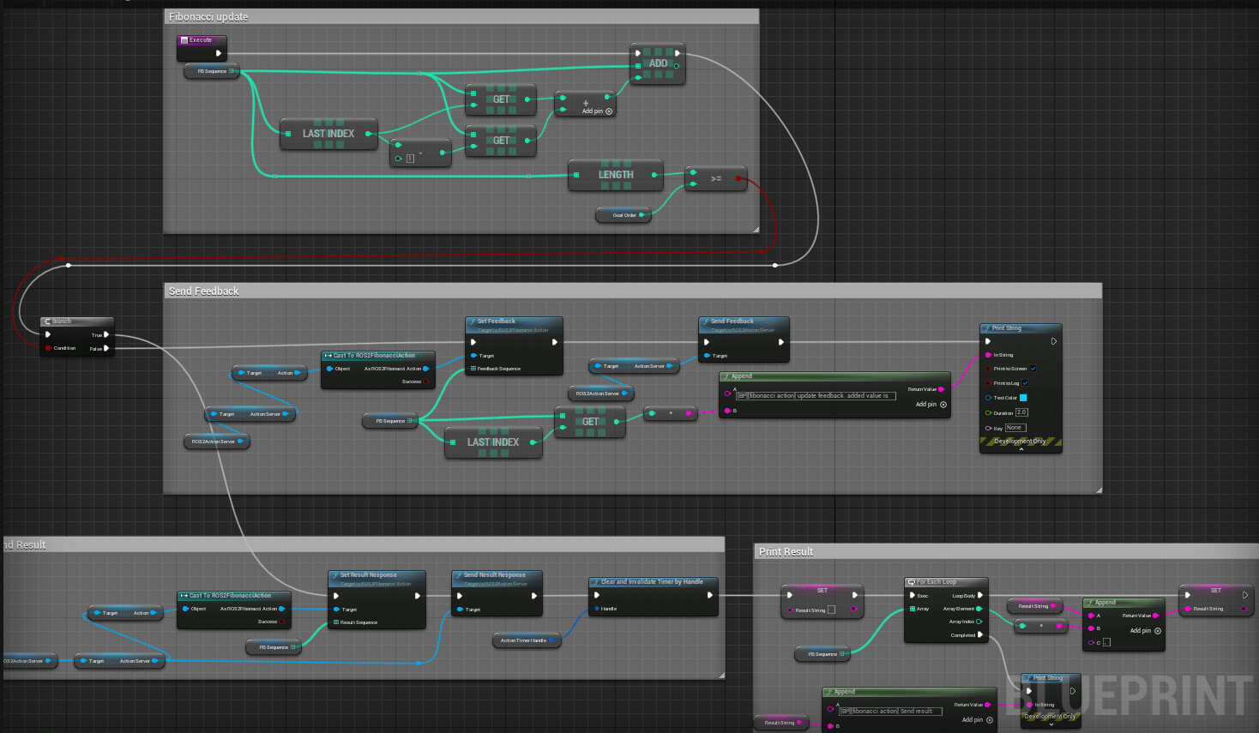
Task: Click the LENGTH node's output pin
Action: pos(654,175)
